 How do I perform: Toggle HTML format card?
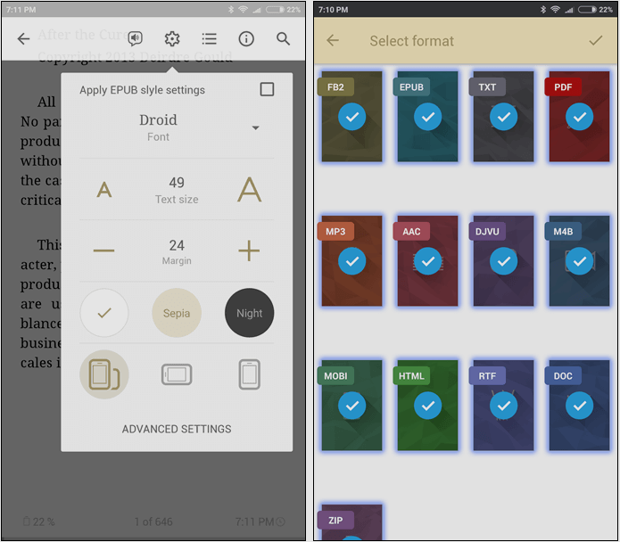[428, 406]
